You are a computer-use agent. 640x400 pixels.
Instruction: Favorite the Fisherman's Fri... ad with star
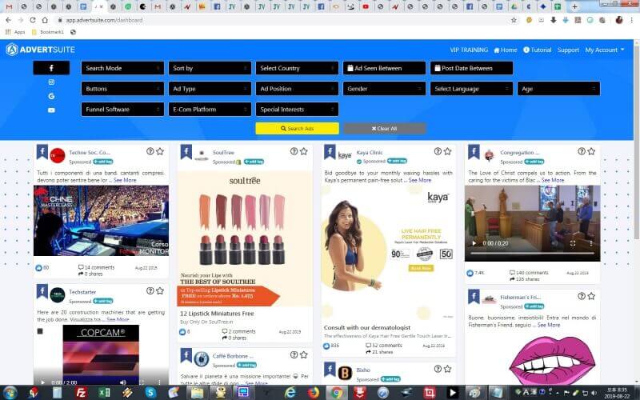point(591,296)
